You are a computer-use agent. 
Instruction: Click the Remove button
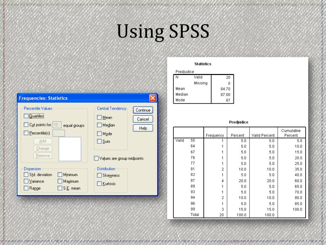[x=43, y=156]
